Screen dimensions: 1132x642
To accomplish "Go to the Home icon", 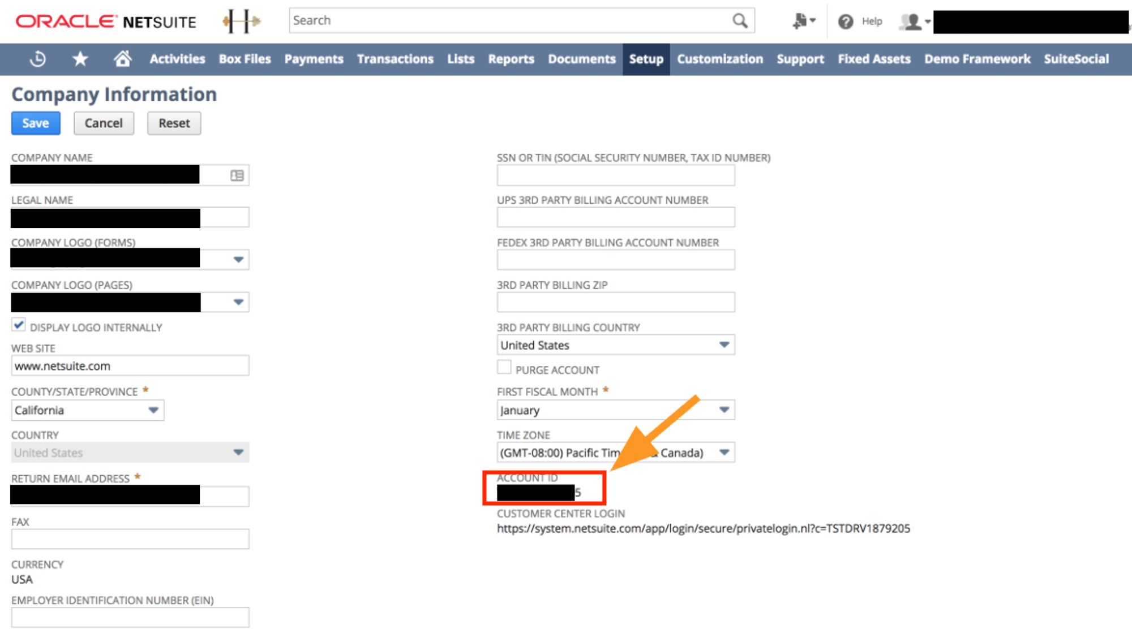I will point(122,59).
